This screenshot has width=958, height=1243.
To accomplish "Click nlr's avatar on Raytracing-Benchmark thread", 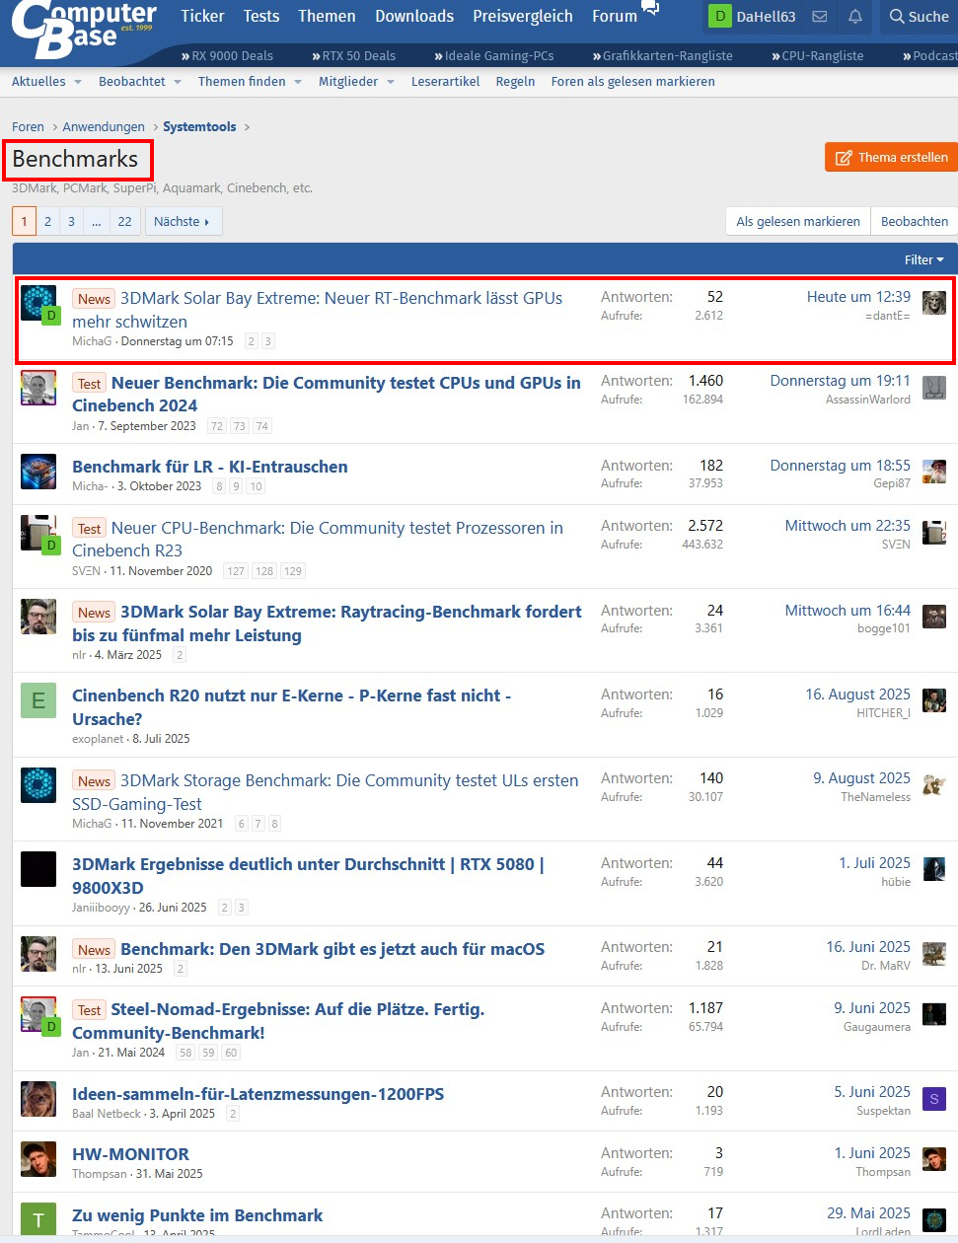I will point(38,617).
